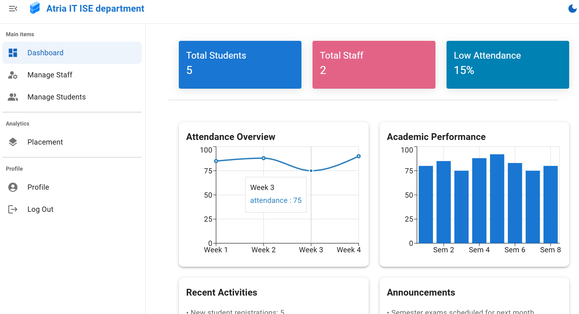Click the Week 3 axis label

311,250
